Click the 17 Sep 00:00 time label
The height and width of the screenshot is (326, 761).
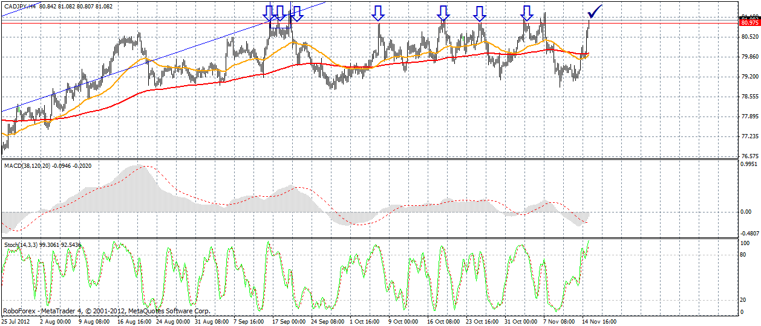pos(289,322)
